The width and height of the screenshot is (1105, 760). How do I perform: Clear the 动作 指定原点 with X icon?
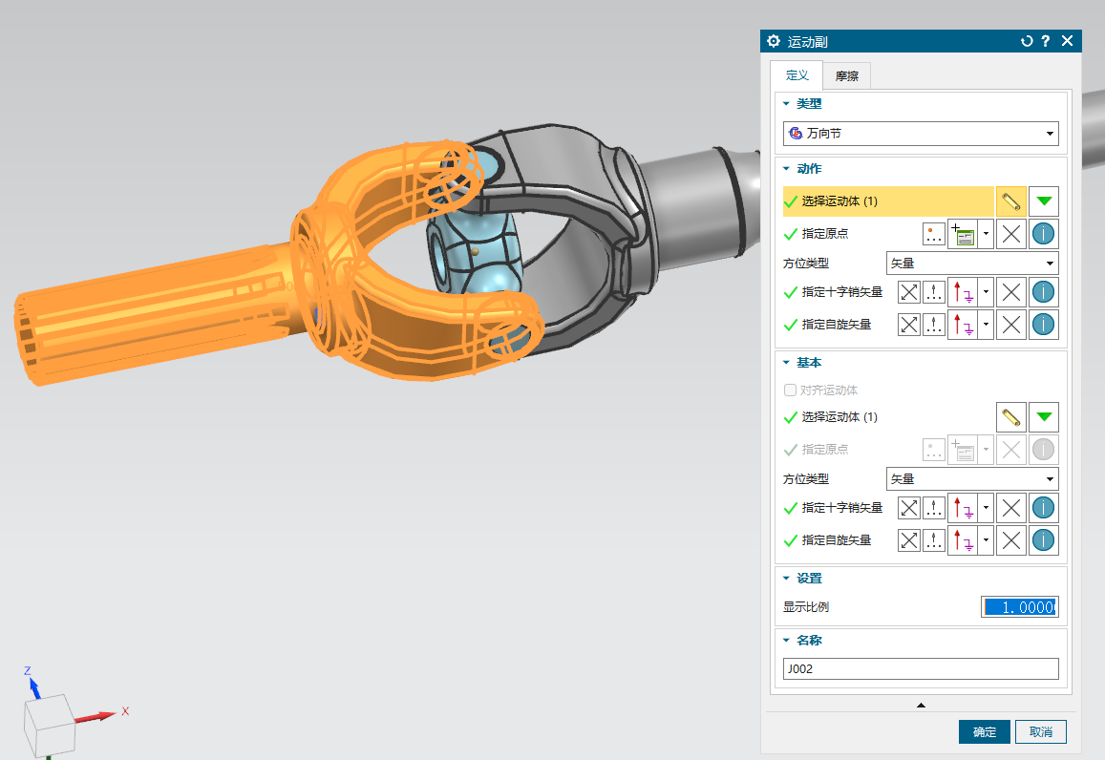point(1011,234)
